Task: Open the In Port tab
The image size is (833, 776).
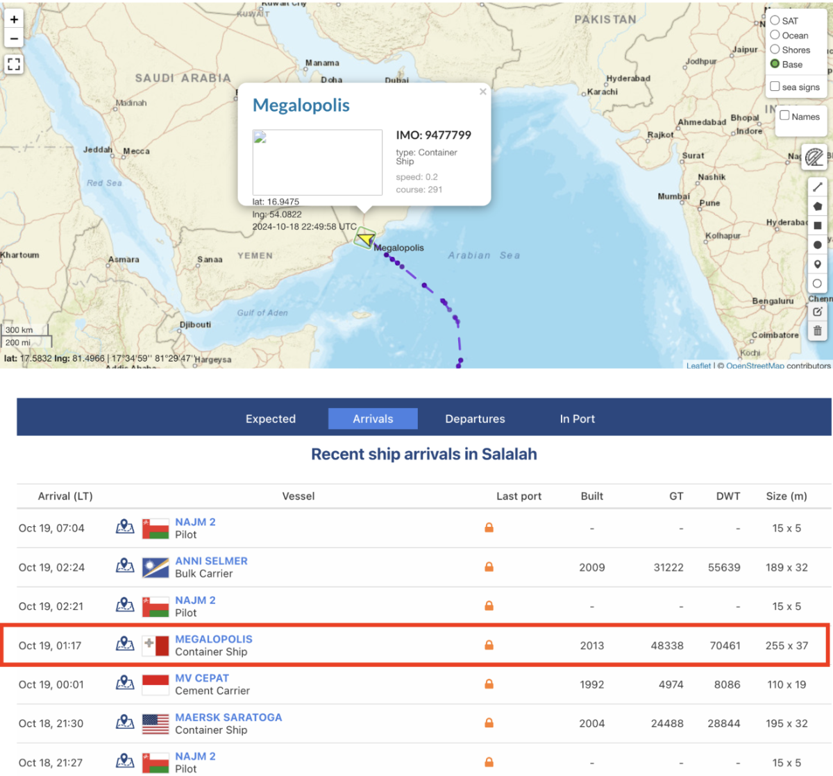Action: [x=577, y=419]
